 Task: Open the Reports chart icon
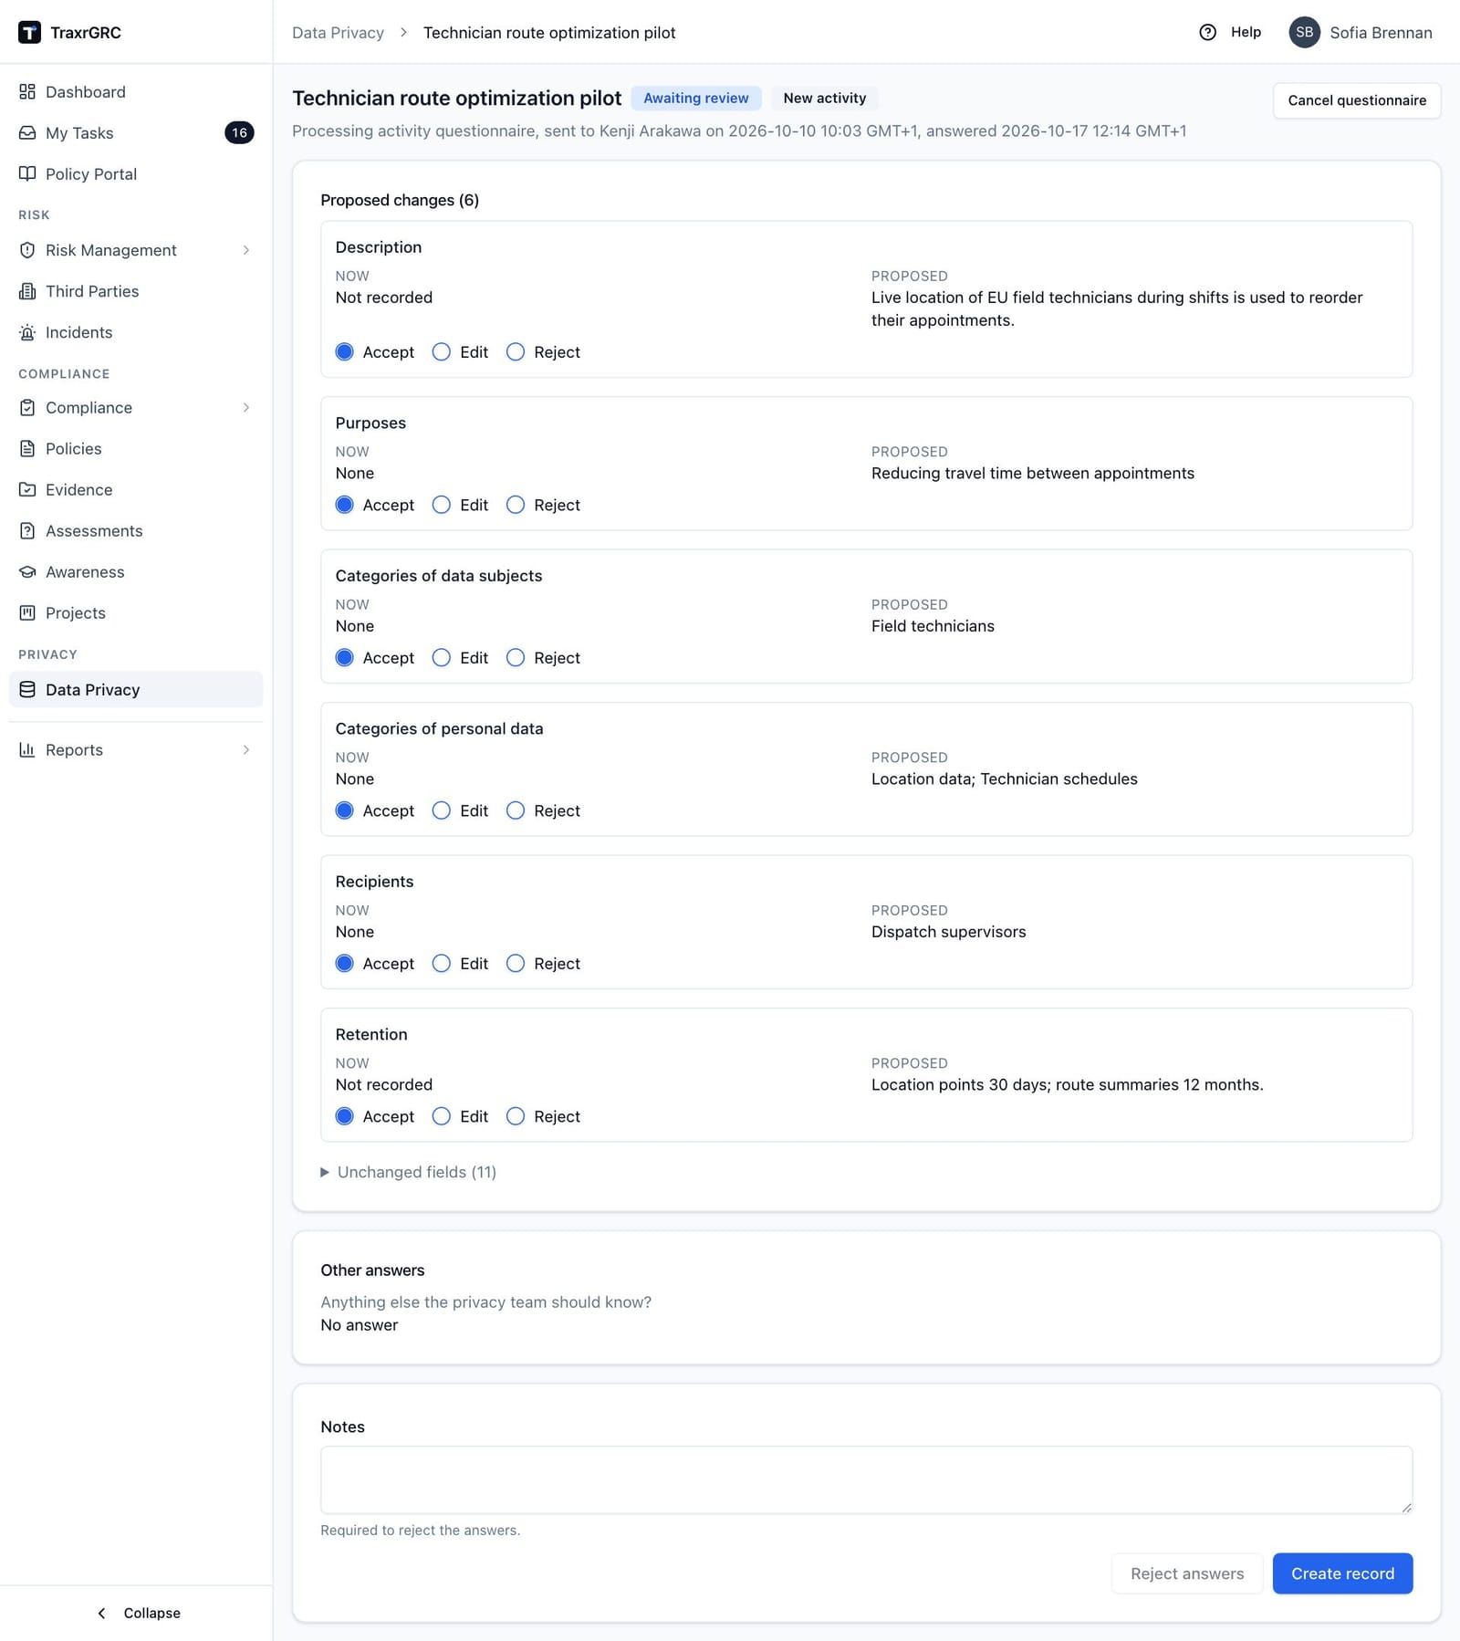(x=27, y=749)
